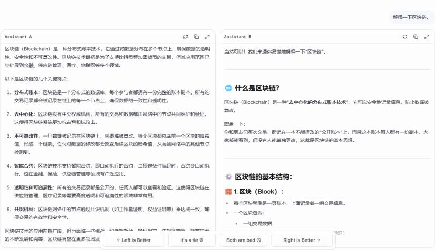Image resolution: width=436 pixels, height=251 pixels.
Task: Expand Assistant A panel to fullscreen
Action: [207, 37]
